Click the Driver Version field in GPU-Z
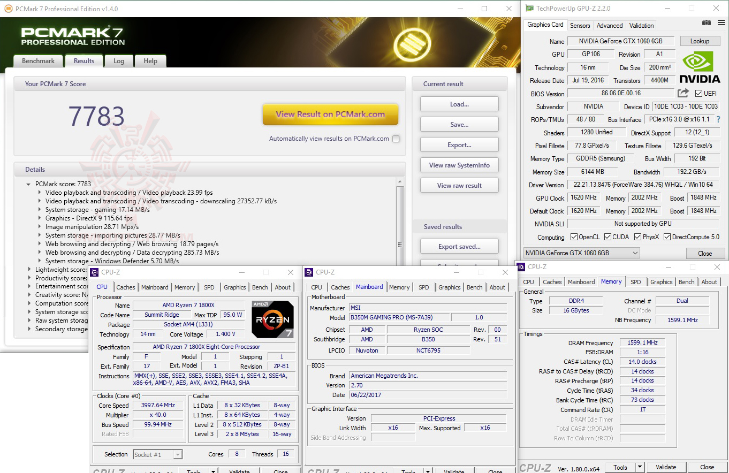Viewport: 729px width, 473px height. [643, 185]
